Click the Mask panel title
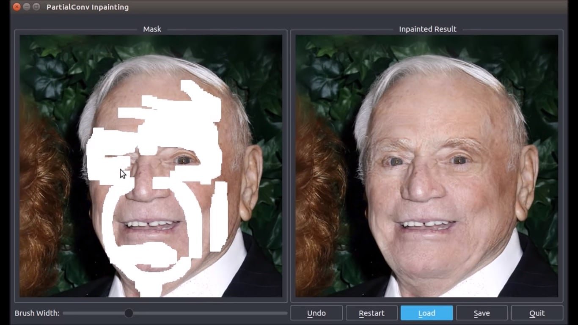 pyautogui.click(x=152, y=29)
